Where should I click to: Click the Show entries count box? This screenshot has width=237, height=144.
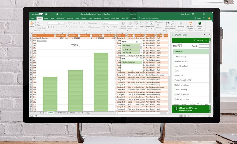point(179,46)
